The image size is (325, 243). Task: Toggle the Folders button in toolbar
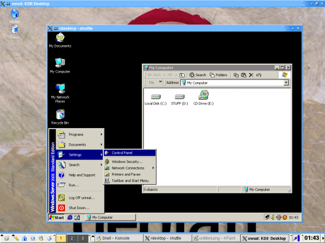click(x=218, y=75)
